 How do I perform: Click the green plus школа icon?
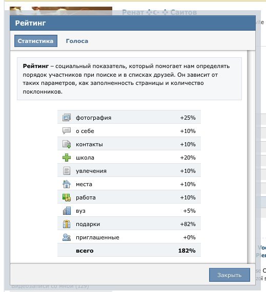(67, 158)
